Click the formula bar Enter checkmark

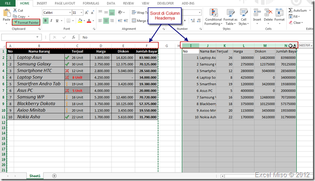(x=64, y=37)
